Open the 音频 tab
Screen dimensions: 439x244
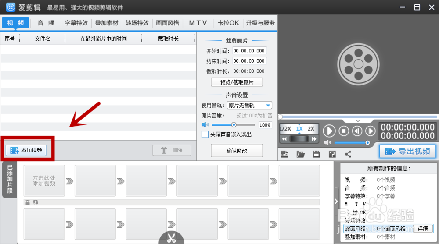46,23
